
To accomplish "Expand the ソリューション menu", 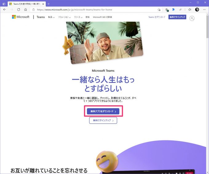I will [x=64, y=17].
